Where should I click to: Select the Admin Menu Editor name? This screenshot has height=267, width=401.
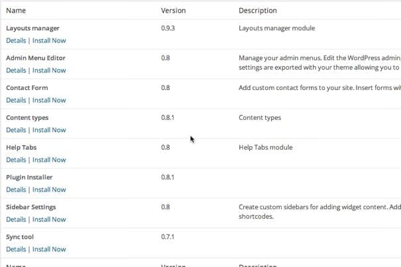tap(36, 58)
